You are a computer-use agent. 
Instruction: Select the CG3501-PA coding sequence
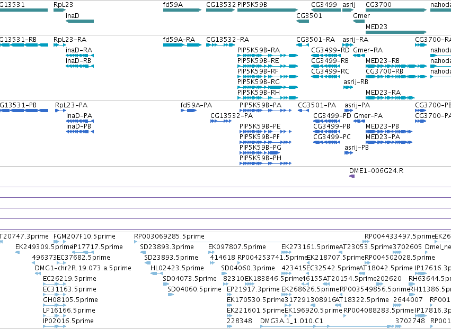[304, 111]
